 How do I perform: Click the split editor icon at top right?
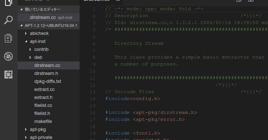251,1
